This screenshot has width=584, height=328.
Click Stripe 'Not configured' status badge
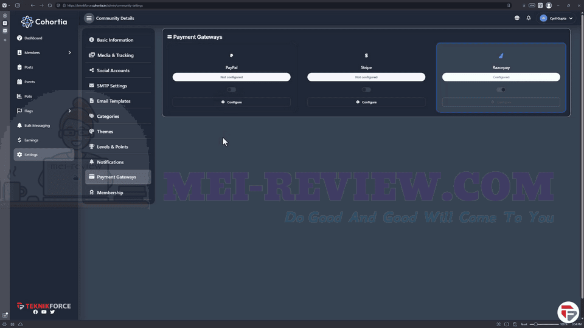click(366, 77)
